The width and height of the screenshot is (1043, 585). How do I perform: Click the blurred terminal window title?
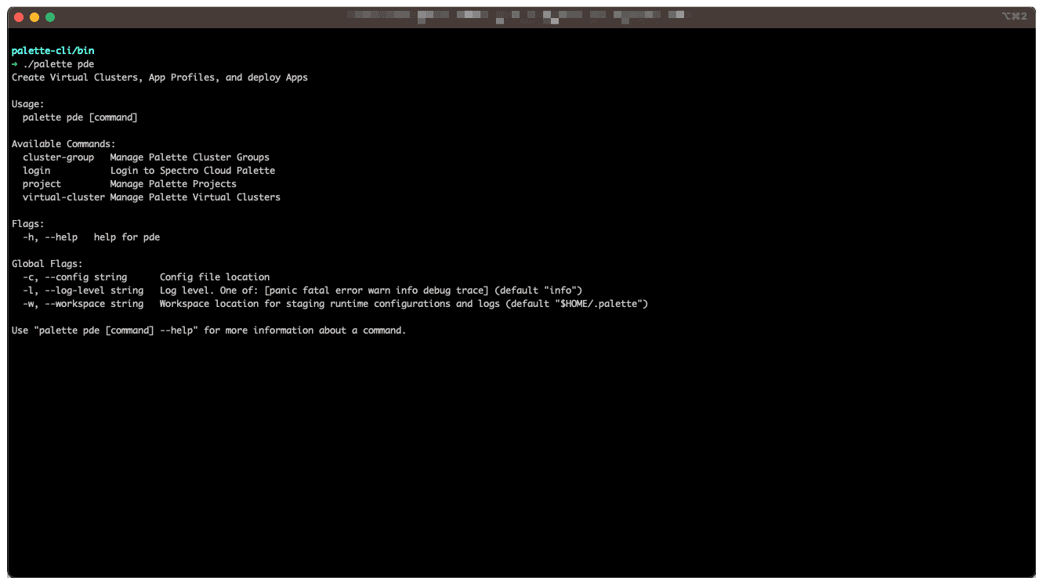point(516,16)
